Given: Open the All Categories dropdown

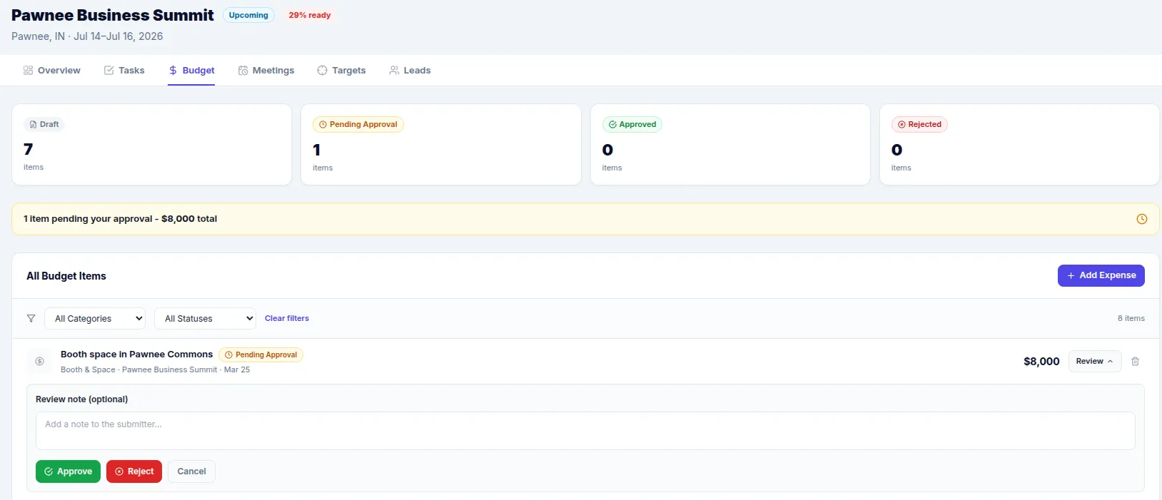Looking at the screenshot, I should click(x=95, y=319).
